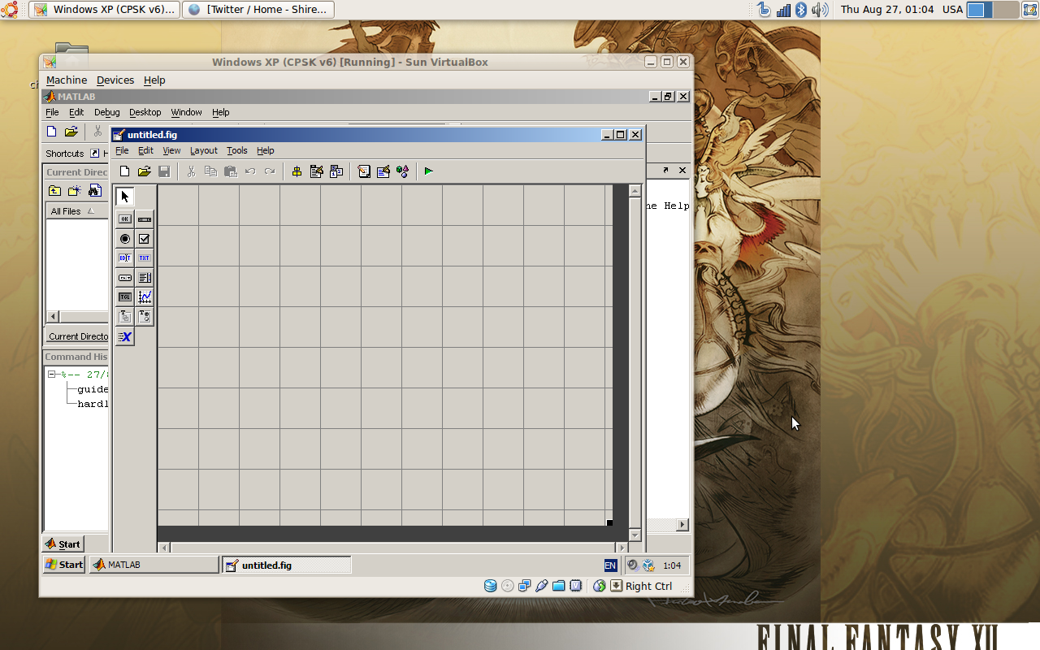Open the File menu in untitled.fig window
The height and width of the screenshot is (650, 1040).
click(x=122, y=150)
